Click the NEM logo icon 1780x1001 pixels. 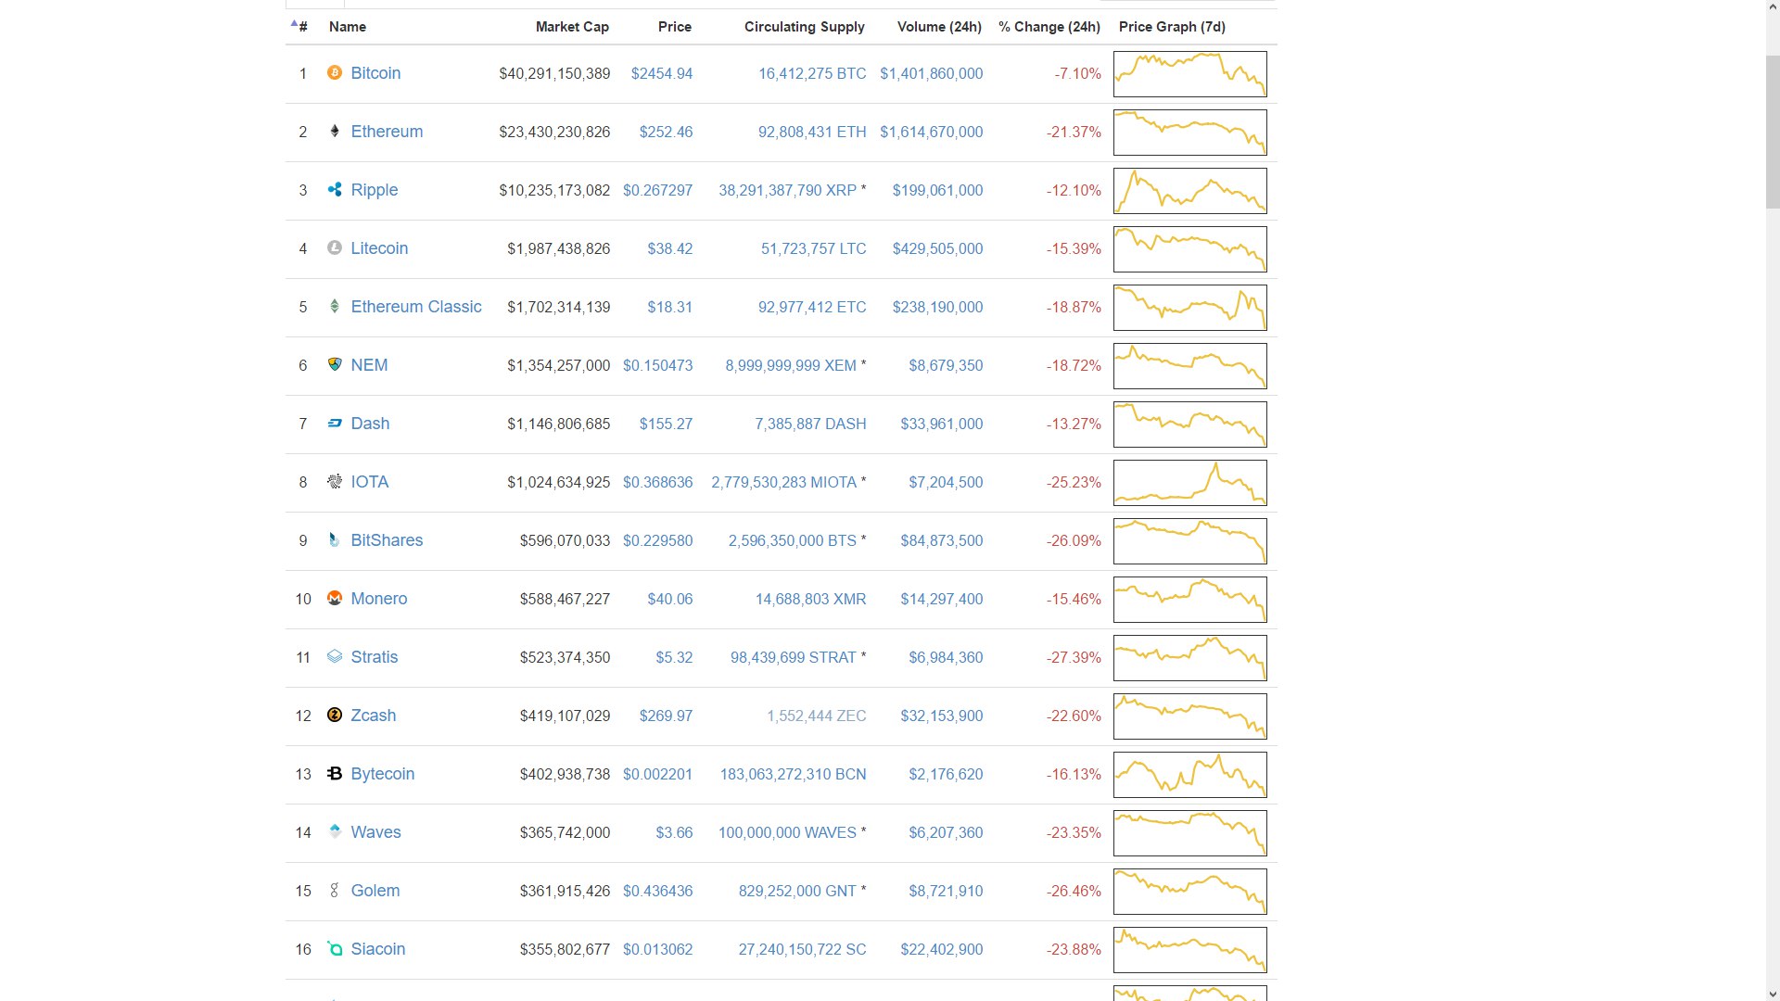335,364
